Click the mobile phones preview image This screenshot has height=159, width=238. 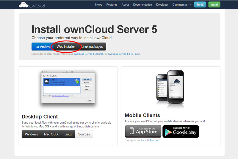(170, 87)
